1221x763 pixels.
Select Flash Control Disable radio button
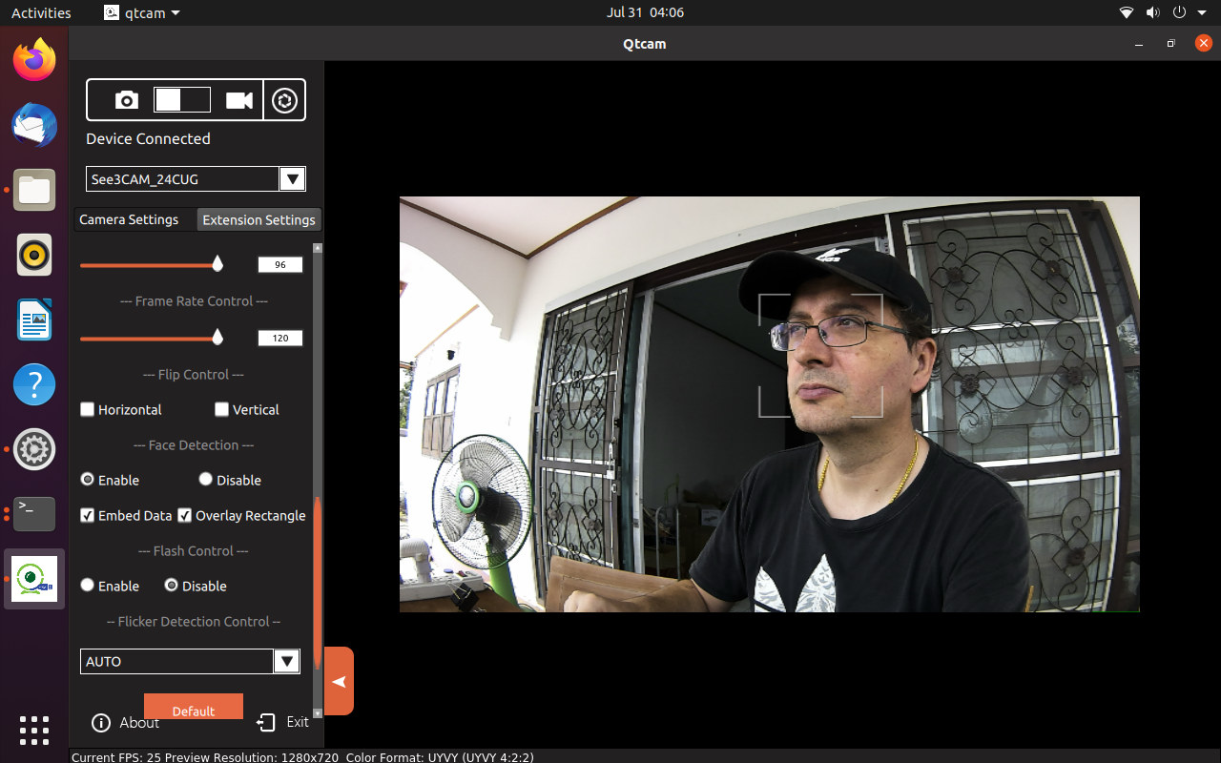172,586
